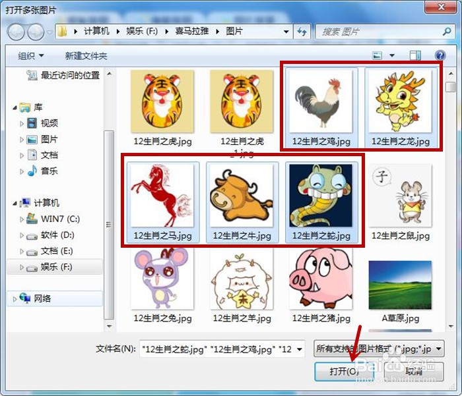Click the 12生肖之兔.jpg file name

162,318
